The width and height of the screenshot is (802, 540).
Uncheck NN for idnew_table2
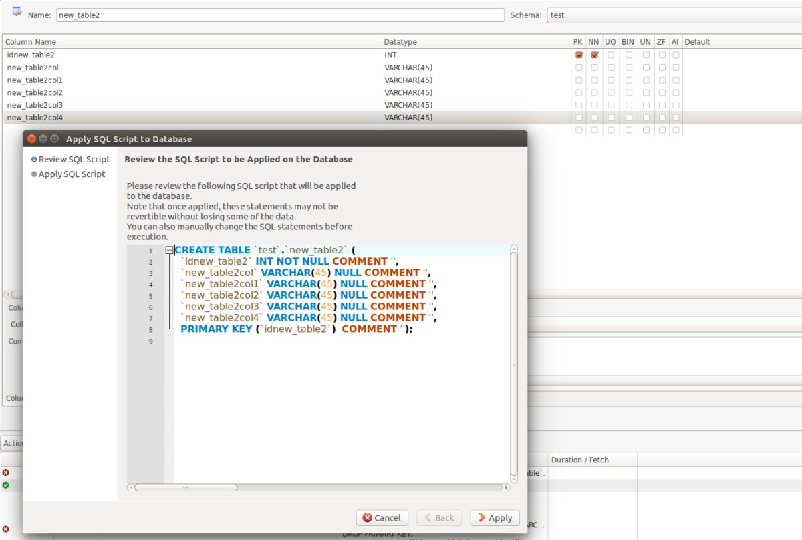tap(594, 55)
